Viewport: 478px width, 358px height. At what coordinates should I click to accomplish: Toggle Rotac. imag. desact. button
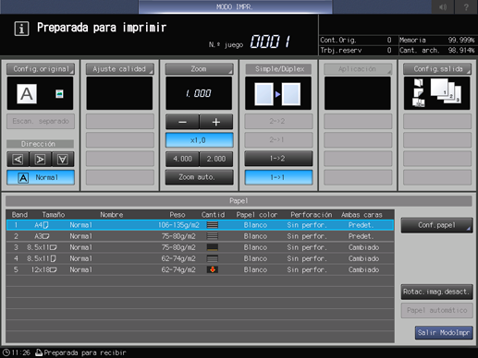436,292
